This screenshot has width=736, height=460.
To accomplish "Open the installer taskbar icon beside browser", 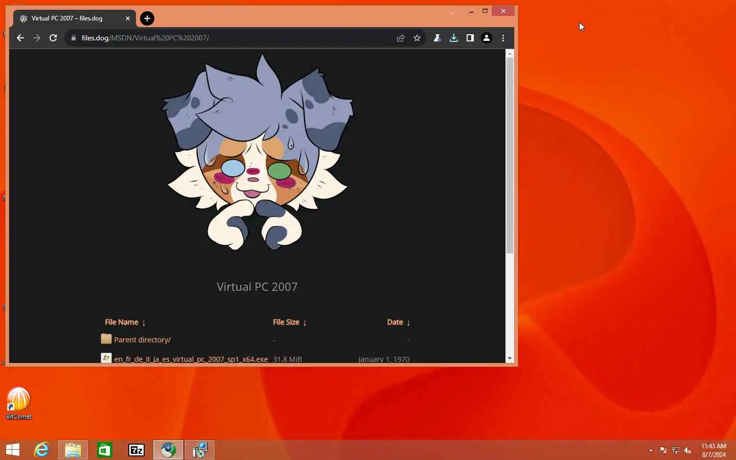I will click(200, 450).
